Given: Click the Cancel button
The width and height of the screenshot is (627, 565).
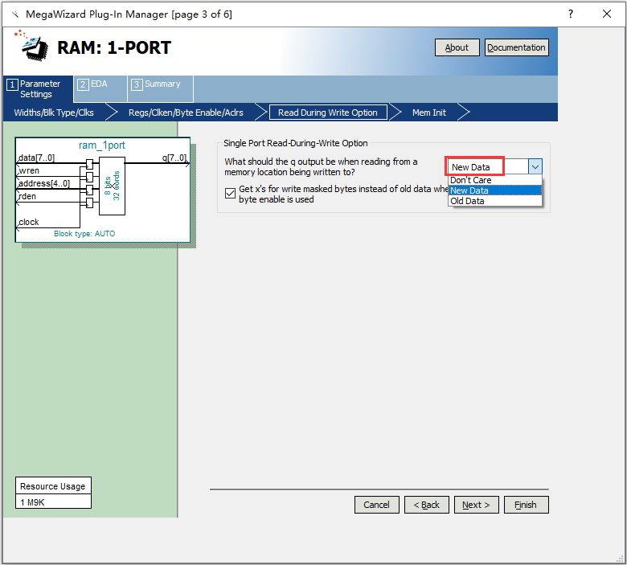Looking at the screenshot, I should (x=377, y=505).
